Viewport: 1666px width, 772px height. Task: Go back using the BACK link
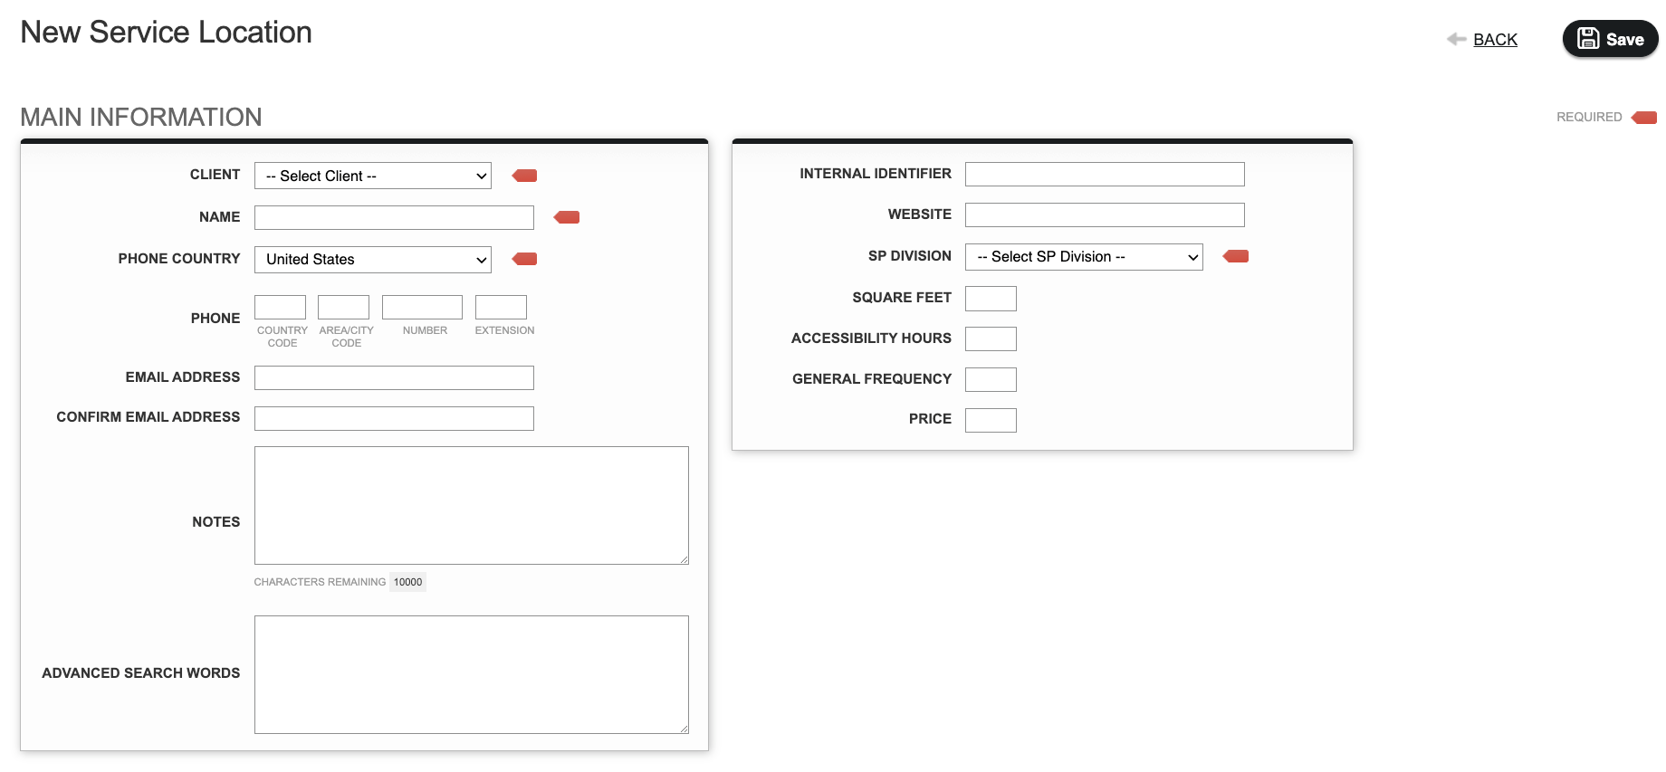pyautogui.click(x=1495, y=40)
